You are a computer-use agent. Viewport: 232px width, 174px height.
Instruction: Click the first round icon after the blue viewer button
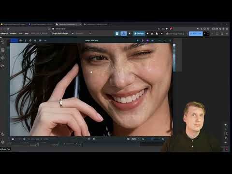[20, 41]
